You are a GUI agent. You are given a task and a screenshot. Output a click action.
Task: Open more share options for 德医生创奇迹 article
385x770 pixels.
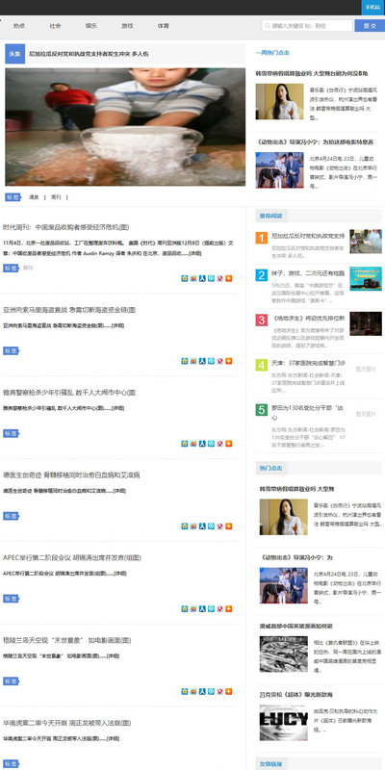point(229,526)
